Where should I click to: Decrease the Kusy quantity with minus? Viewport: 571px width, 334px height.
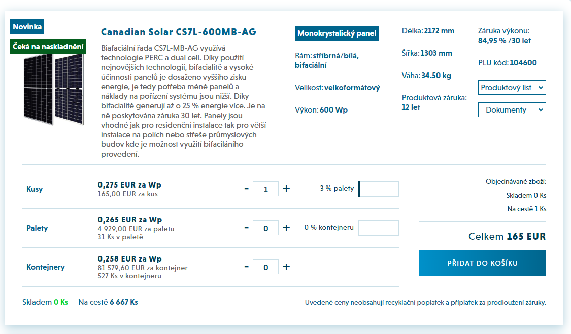247,189
